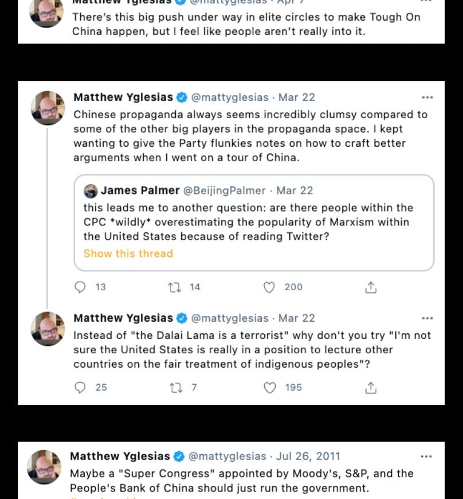Share the Dalai Lama tweet

click(x=371, y=388)
